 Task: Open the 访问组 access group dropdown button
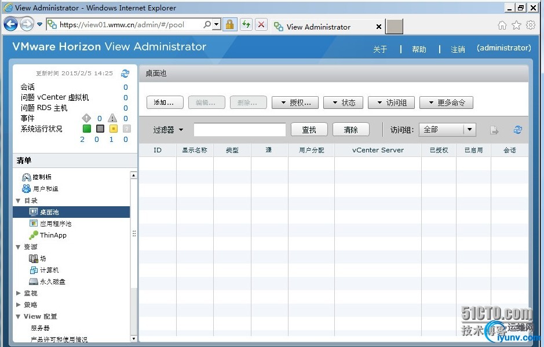[x=392, y=103]
